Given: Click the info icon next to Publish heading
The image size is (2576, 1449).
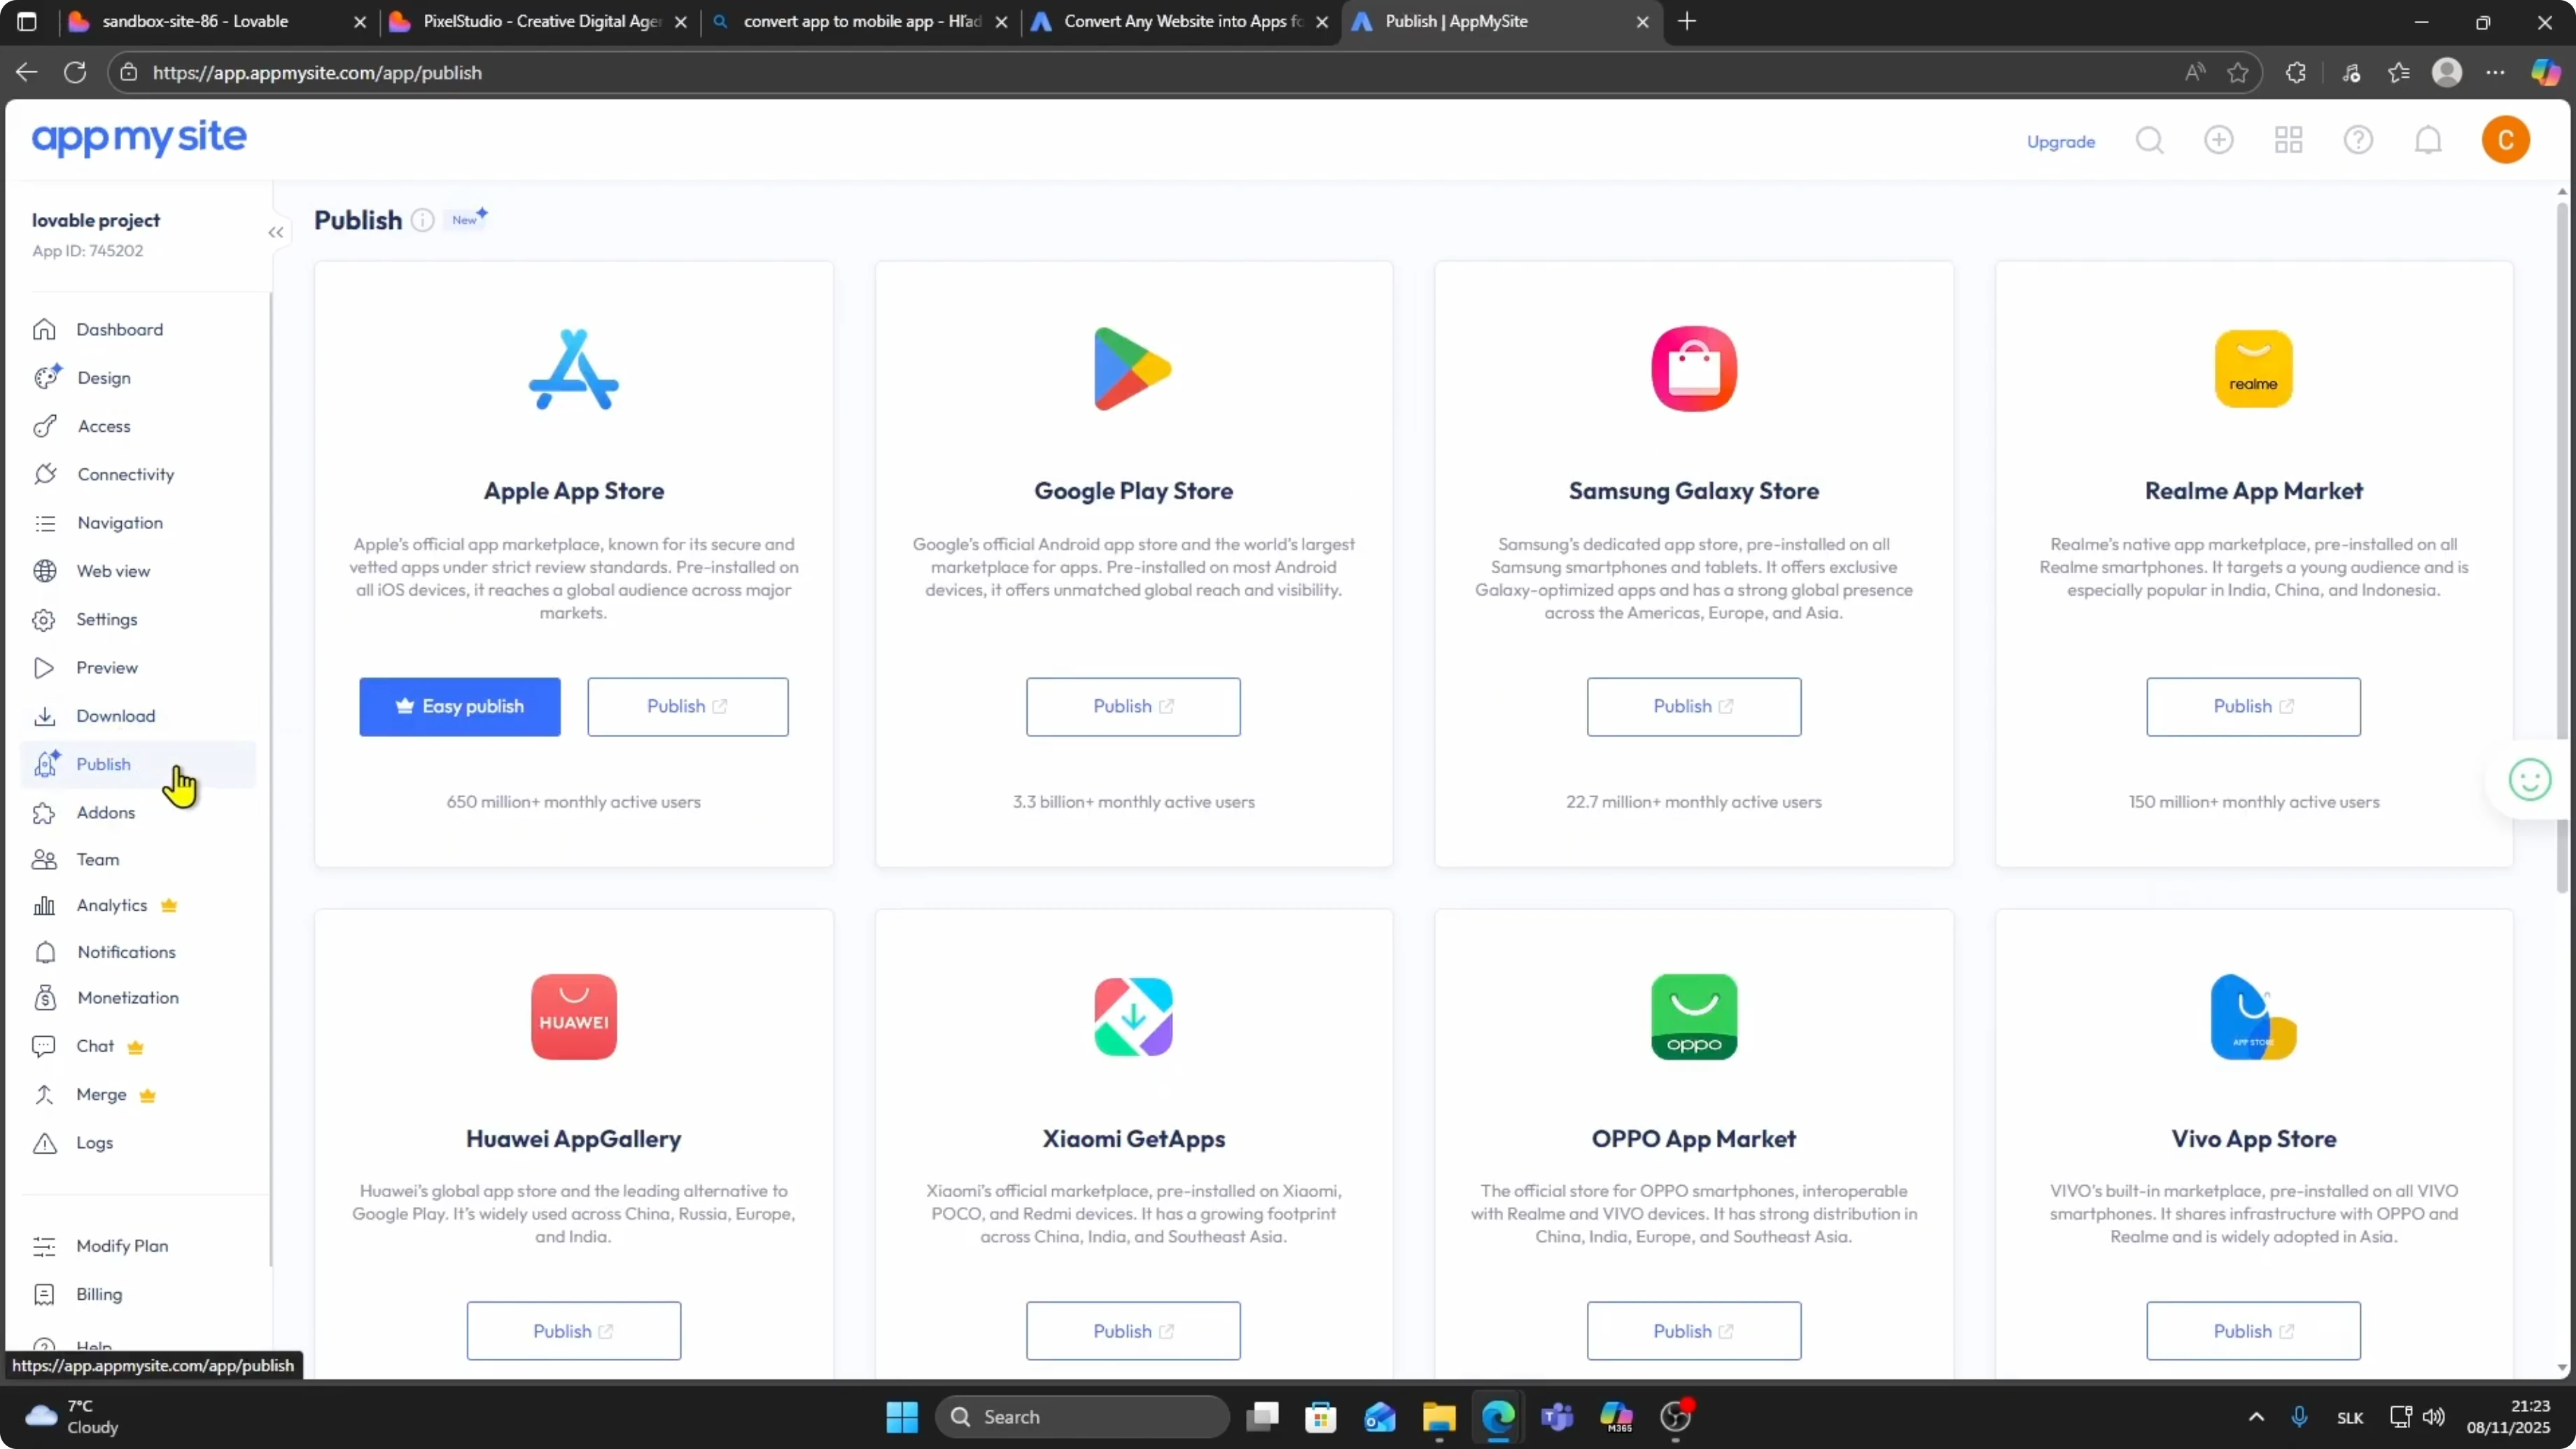Looking at the screenshot, I should click(423, 220).
